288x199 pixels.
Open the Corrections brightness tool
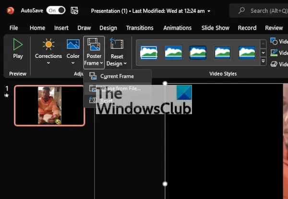[48, 51]
